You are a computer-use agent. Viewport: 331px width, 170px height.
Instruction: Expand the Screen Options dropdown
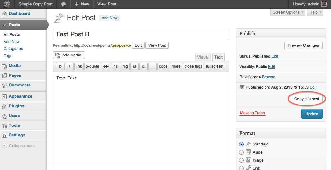(288, 12)
